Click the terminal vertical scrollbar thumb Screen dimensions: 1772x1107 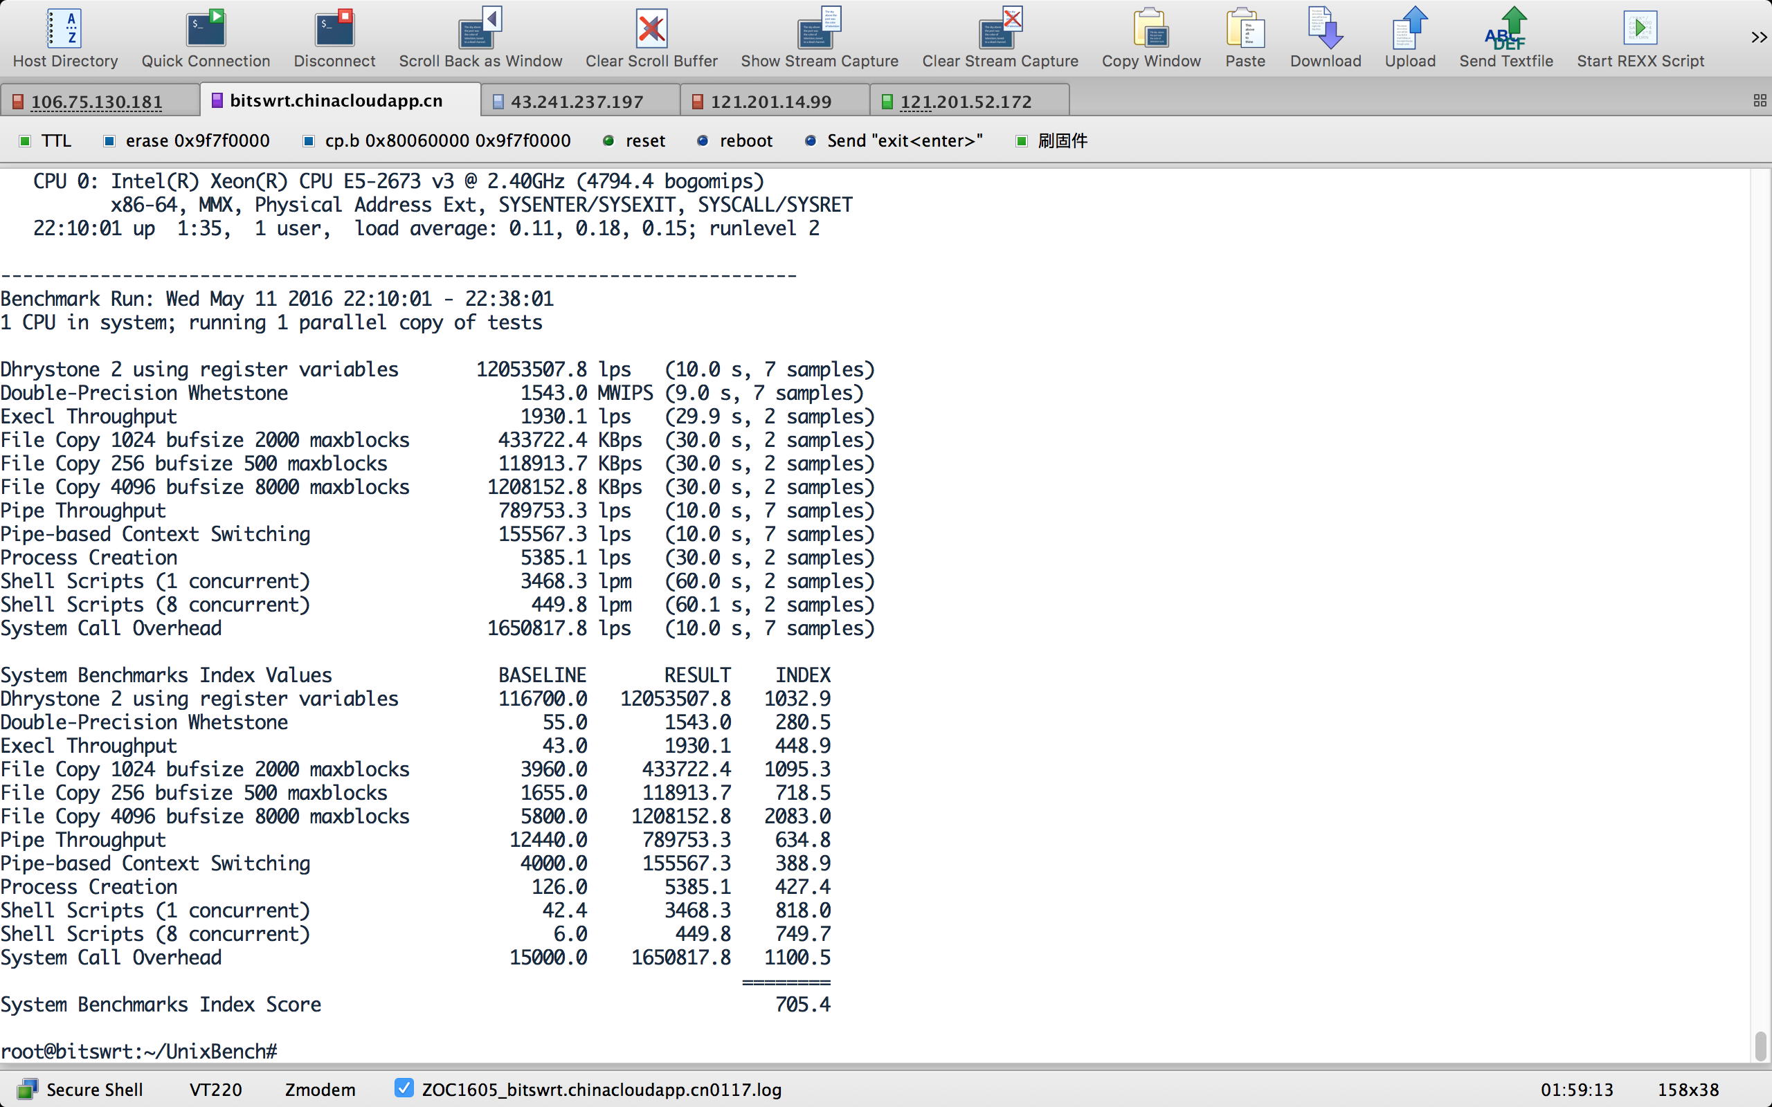tap(1760, 1045)
